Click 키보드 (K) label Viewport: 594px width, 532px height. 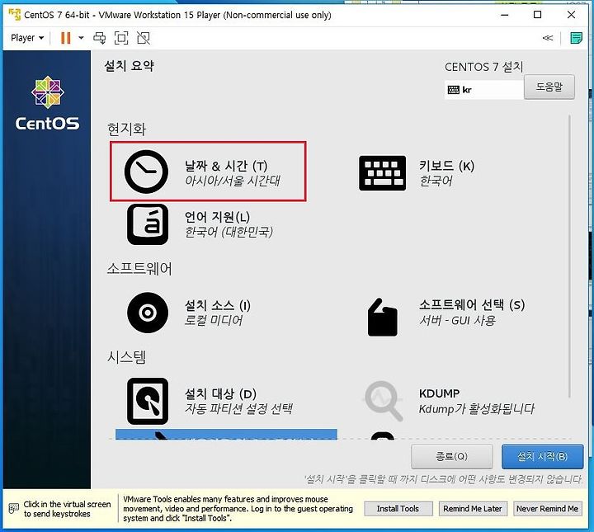[446, 166]
